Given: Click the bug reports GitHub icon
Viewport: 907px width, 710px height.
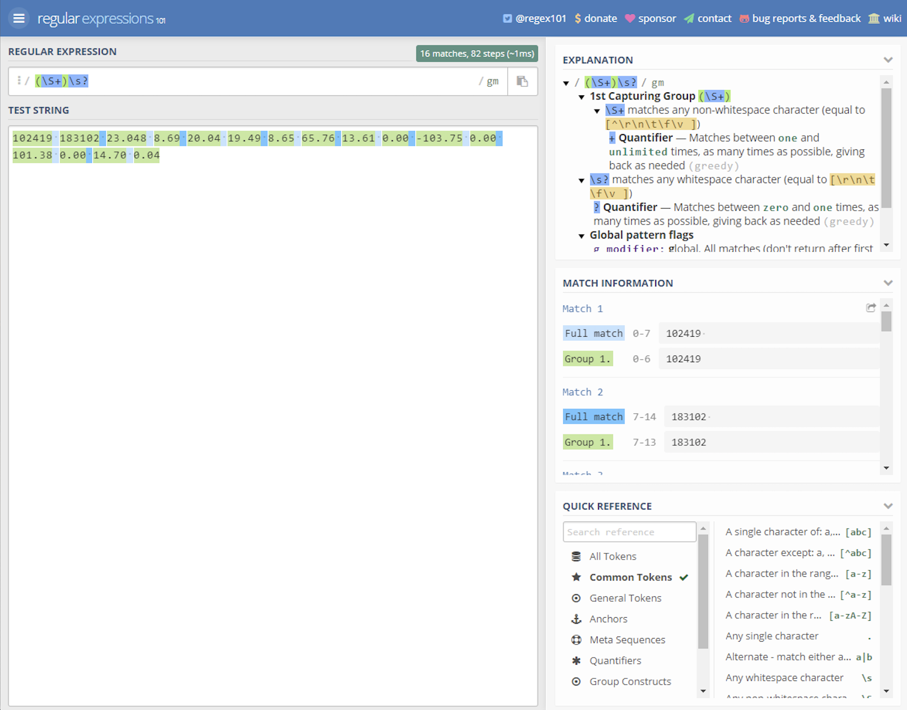Looking at the screenshot, I should pos(744,18).
